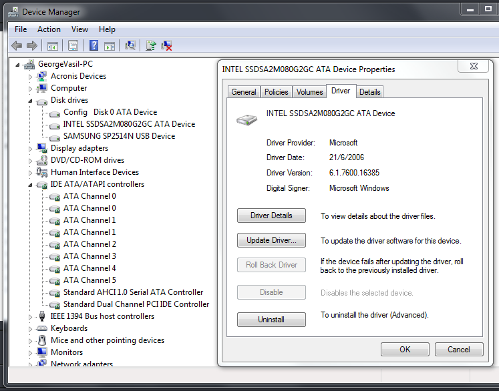The height and width of the screenshot is (391, 499).
Task: Click the Mice and other pointing devices icon
Action: [42, 340]
